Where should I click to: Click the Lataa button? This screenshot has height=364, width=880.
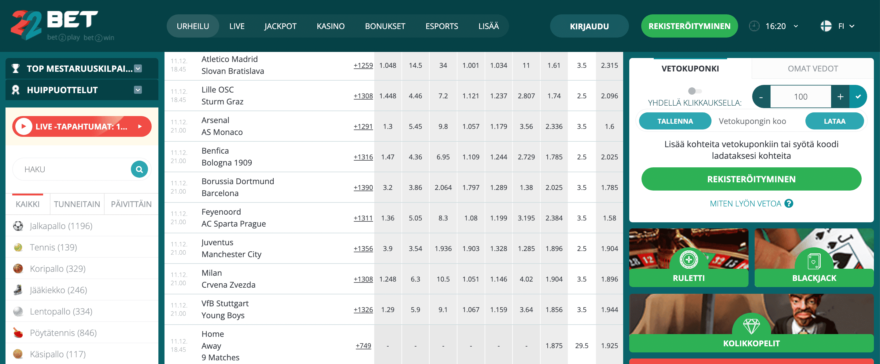click(x=834, y=121)
